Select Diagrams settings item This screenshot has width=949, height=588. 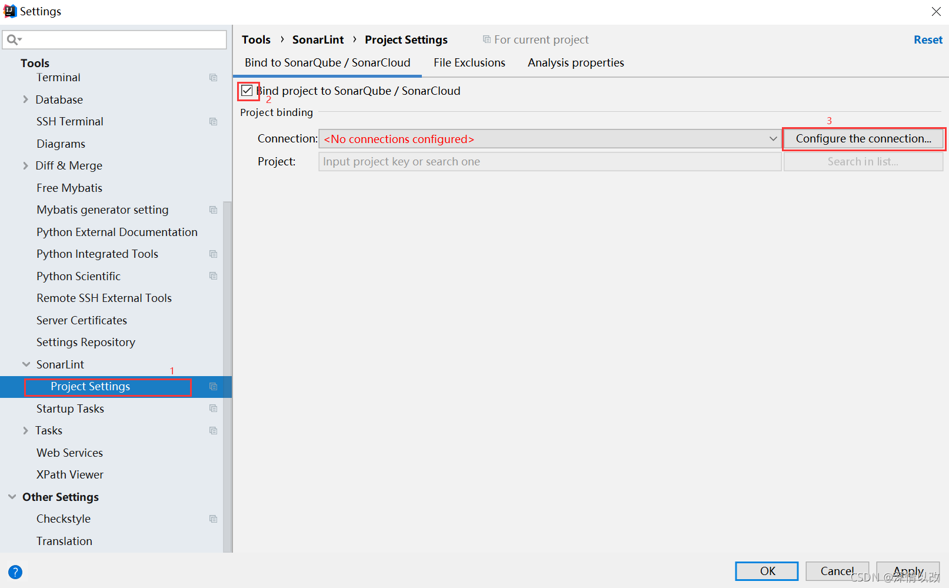(x=61, y=144)
